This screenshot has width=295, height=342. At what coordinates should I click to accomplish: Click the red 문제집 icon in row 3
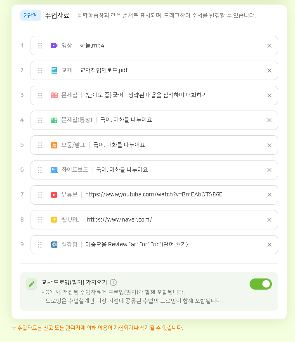54,95
